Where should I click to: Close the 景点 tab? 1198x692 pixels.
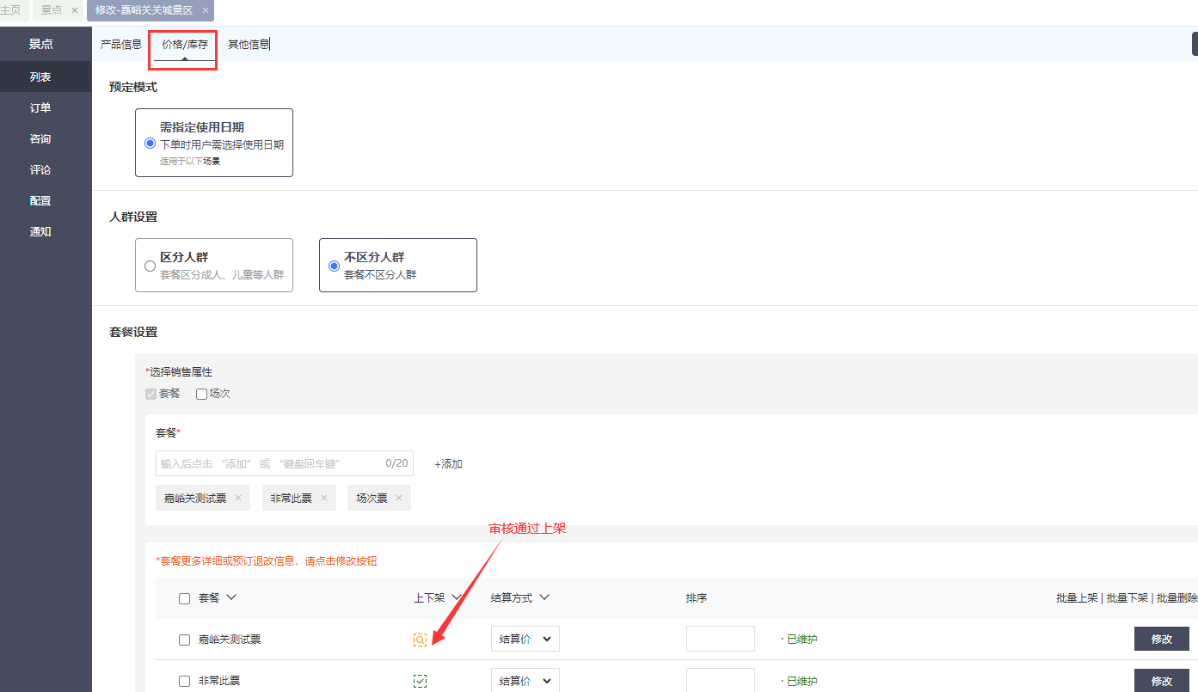click(74, 10)
